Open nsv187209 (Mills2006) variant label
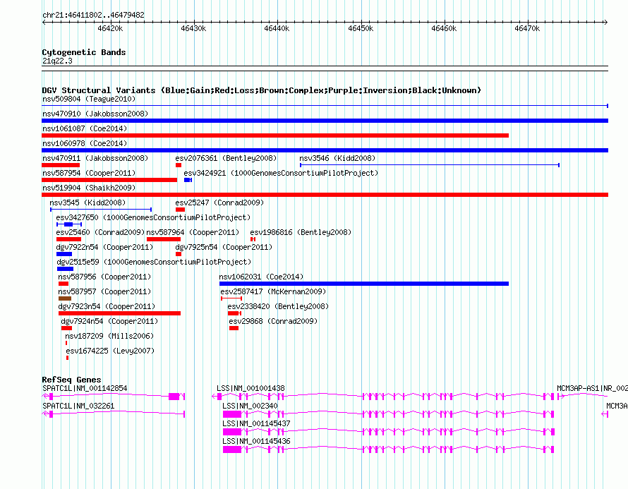The image size is (628, 489). pos(109,336)
